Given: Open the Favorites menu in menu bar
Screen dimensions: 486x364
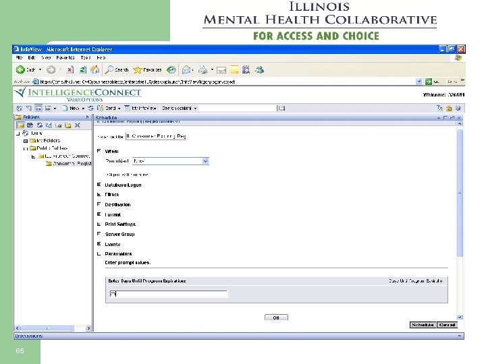Looking at the screenshot, I should tap(65, 57).
